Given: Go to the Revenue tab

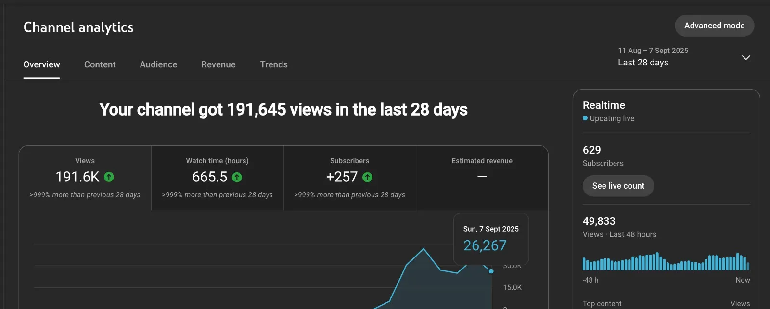Looking at the screenshot, I should (218, 64).
